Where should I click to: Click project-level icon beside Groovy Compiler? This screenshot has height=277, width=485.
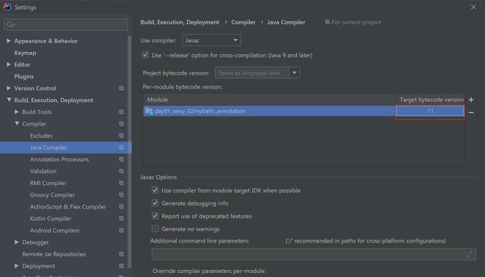click(121, 195)
